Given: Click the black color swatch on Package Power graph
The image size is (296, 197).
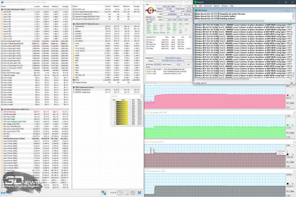Looking at the screenshot, I should [287, 184].
